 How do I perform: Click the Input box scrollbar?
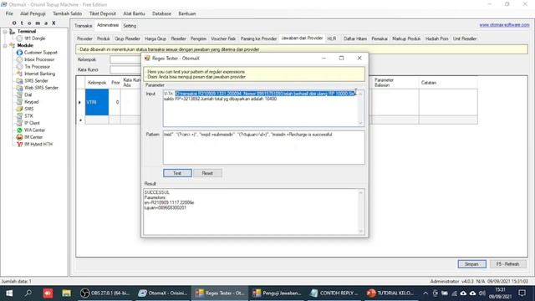360,108
